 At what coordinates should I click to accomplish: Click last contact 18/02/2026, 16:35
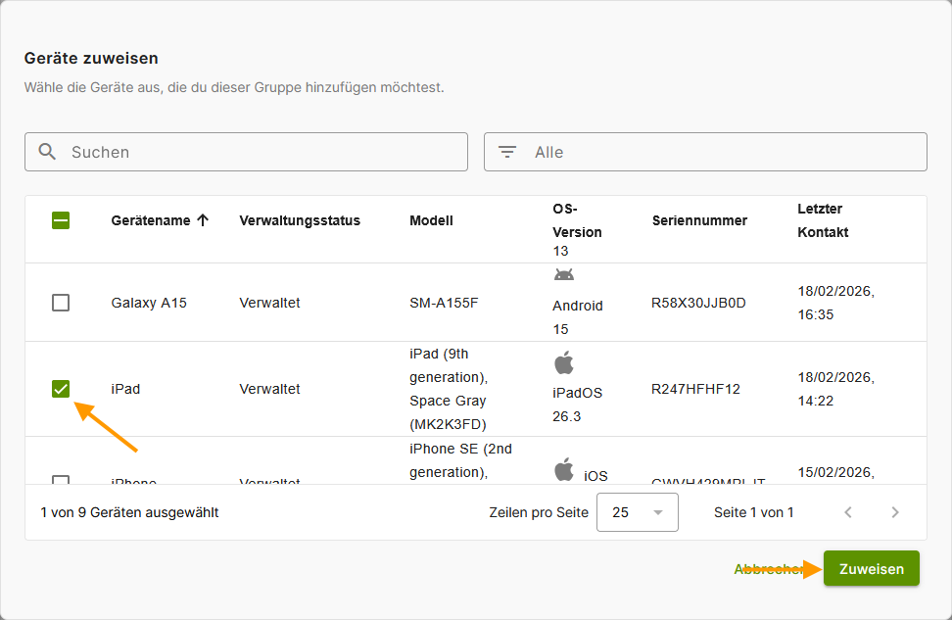[836, 303]
